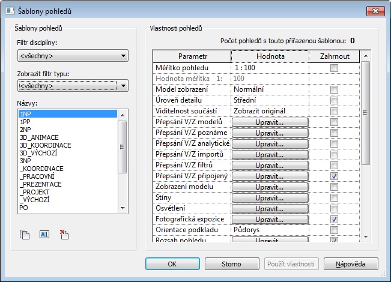This screenshot has height=282, width=391.
Task: Click Upravit for Přepsání V/Z modelů
Action: [270, 122]
